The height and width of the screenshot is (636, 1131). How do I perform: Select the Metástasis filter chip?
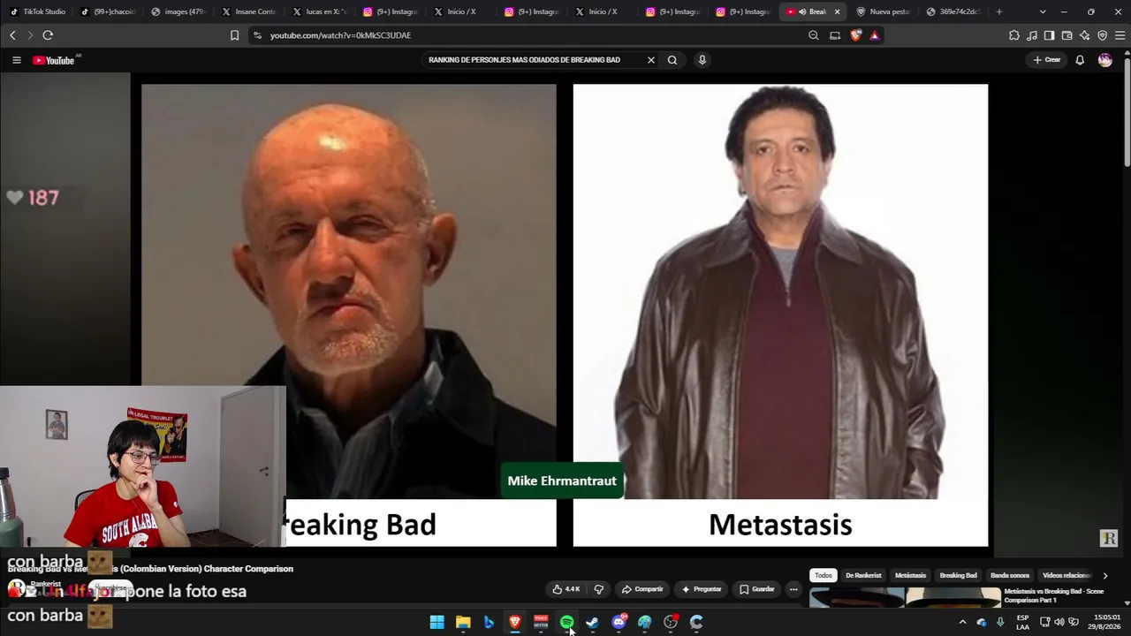tap(910, 575)
